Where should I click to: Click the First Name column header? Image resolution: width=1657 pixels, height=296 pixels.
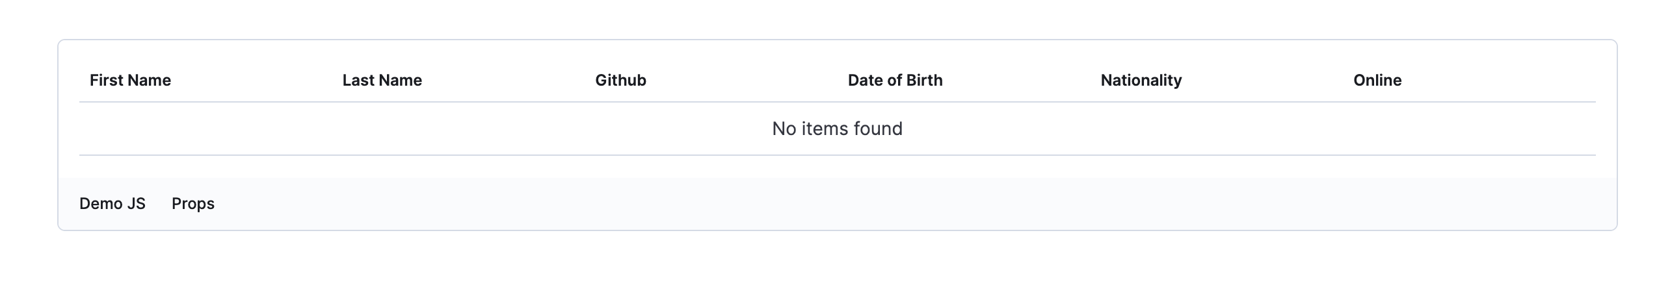pyautogui.click(x=130, y=80)
